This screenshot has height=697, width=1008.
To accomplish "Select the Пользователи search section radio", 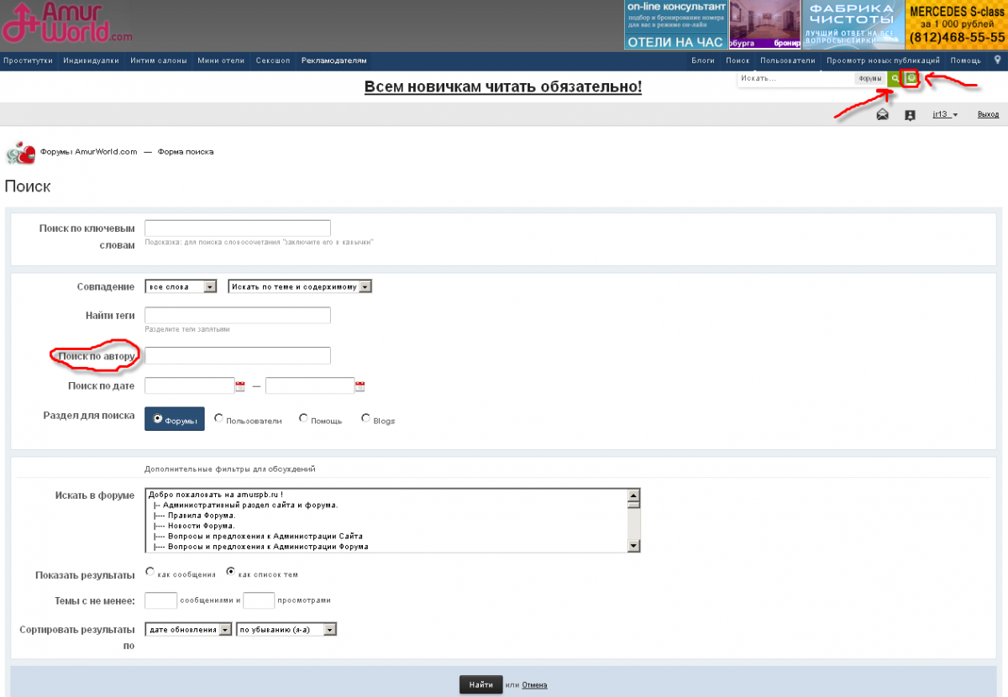I will pos(219,418).
